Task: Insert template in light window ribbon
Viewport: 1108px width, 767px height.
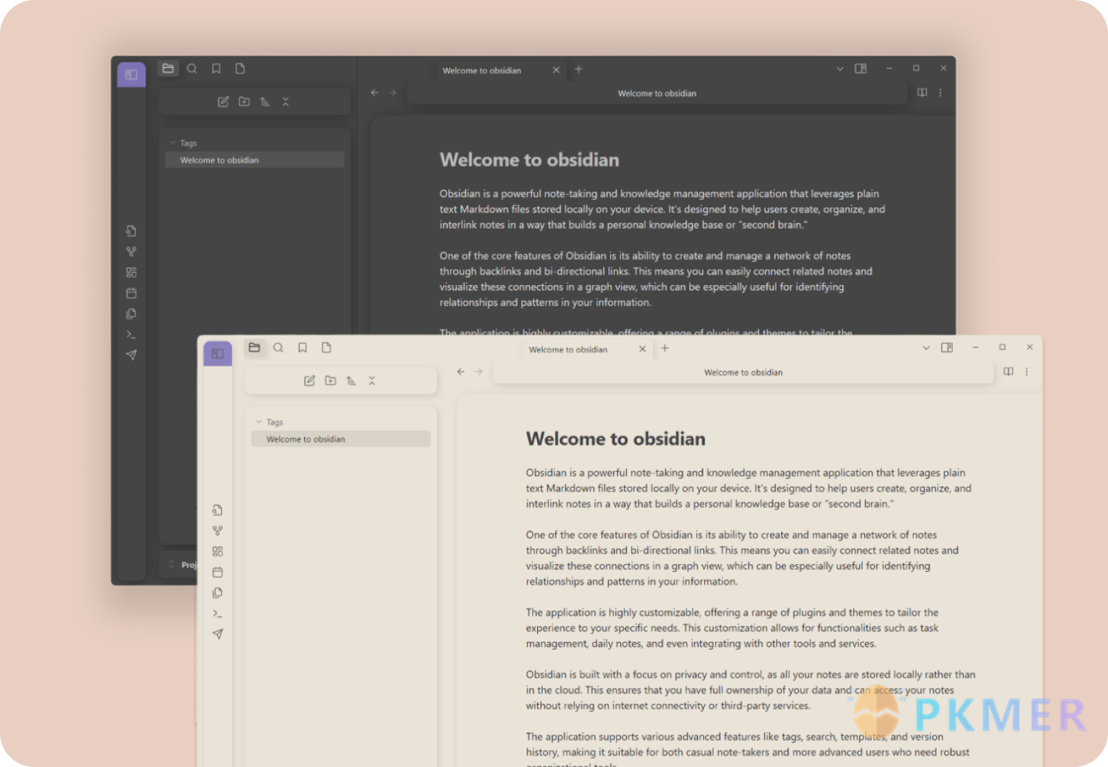Action: click(218, 593)
